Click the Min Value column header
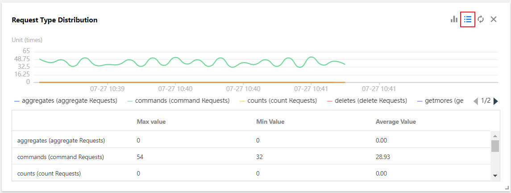The width and height of the screenshot is (511, 193). (x=270, y=122)
